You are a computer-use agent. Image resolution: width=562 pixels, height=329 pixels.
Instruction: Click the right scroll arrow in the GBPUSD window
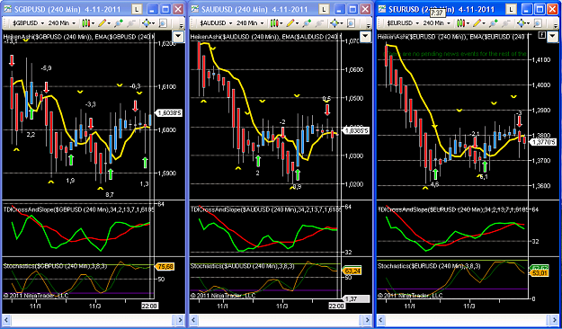pos(180,319)
